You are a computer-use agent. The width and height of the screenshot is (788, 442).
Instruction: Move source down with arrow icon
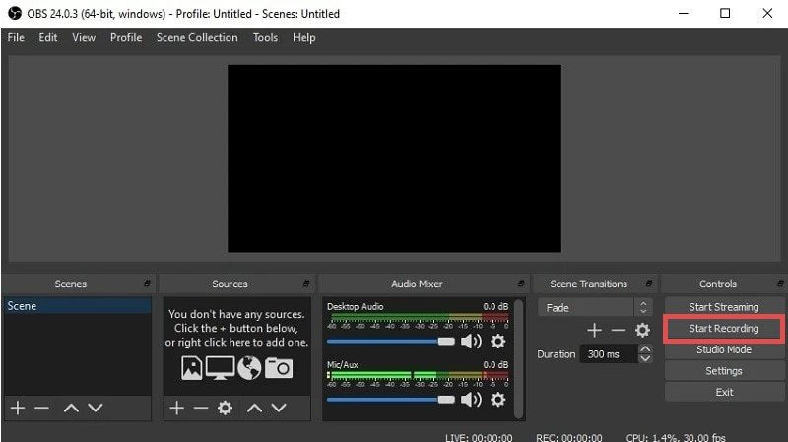[x=279, y=408]
